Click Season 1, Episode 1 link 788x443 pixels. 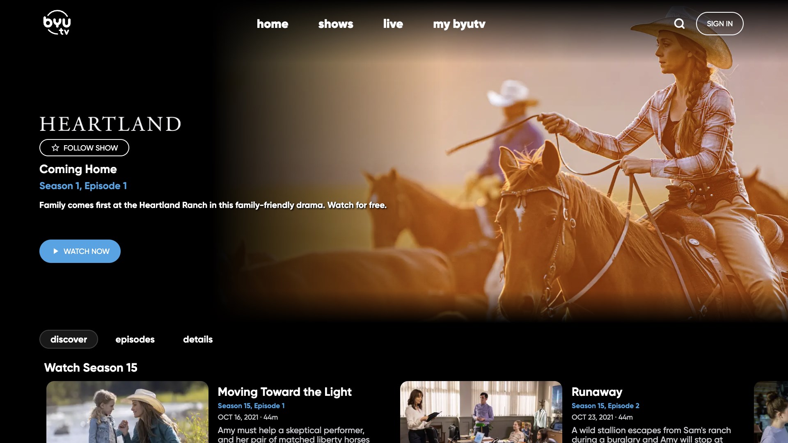pyautogui.click(x=83, y=186)
